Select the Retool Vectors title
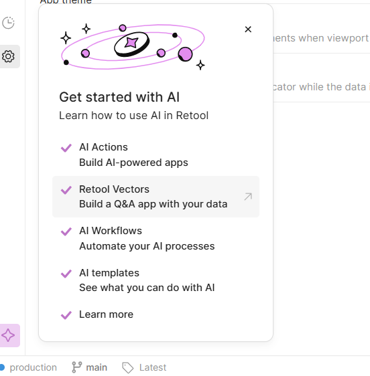The height and width of the screenshot is (376, 370). pyautogui.click(x=114, y=189)
